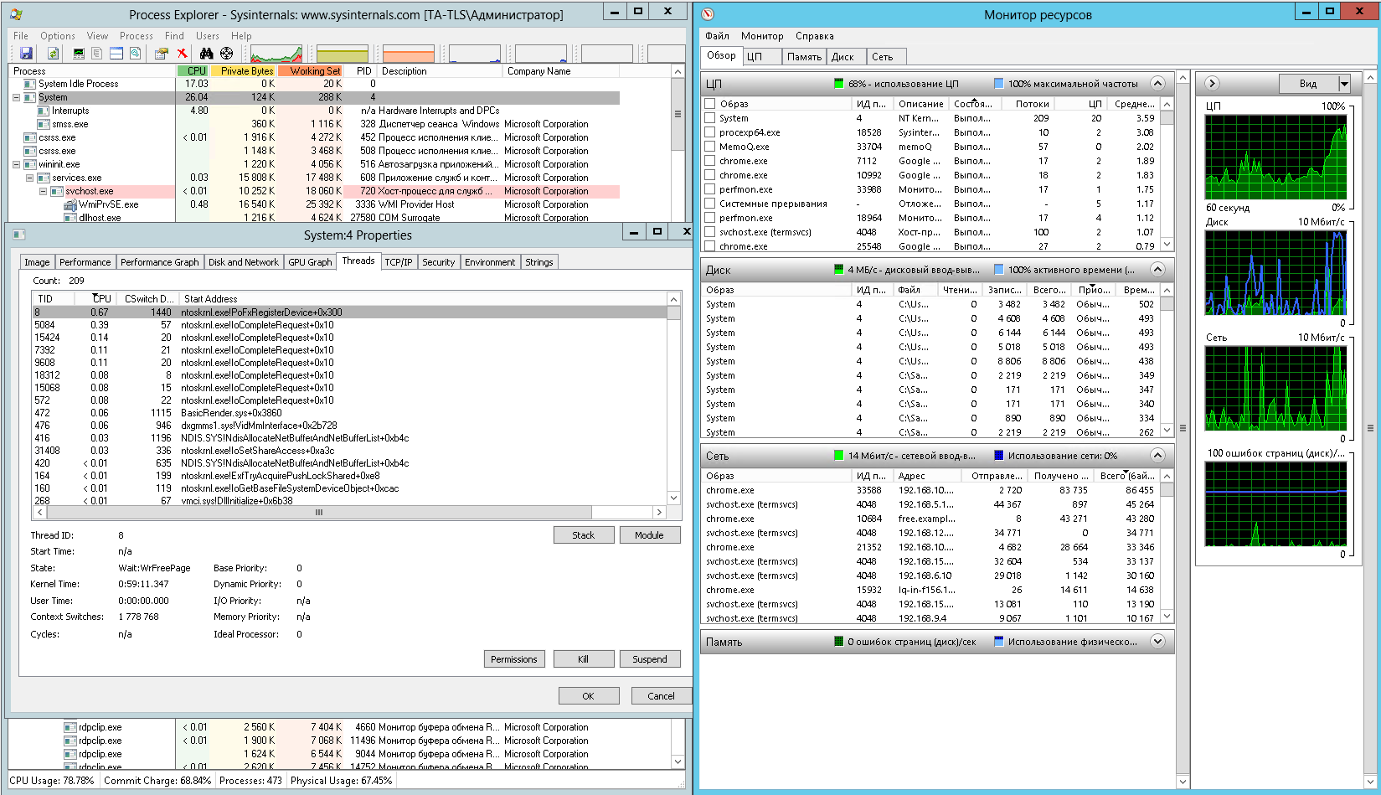This screenshot has width=1381, height=795.
Task: Open System Information toolbar icon
Action: tap(79, 54)
